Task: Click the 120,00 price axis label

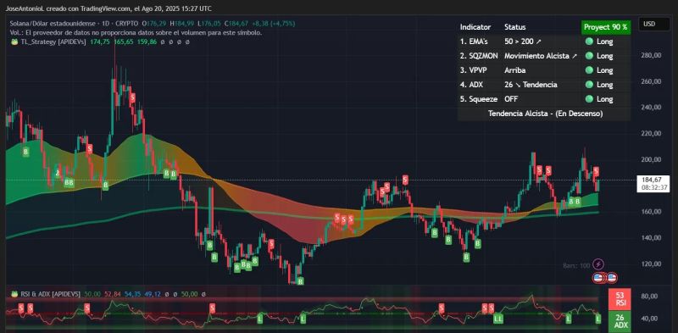Action: pos(651,264)
